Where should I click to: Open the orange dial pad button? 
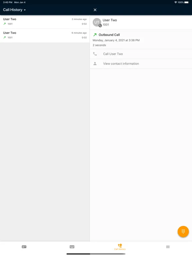(x=183, y=231)
